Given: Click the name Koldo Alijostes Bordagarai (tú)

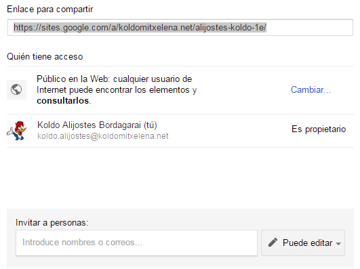Looking at the screenshot, I should pos(97,125).
